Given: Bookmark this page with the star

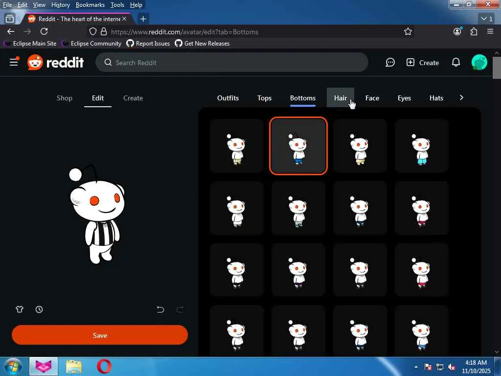Looking at the screenshot, I should pos(408,31).
